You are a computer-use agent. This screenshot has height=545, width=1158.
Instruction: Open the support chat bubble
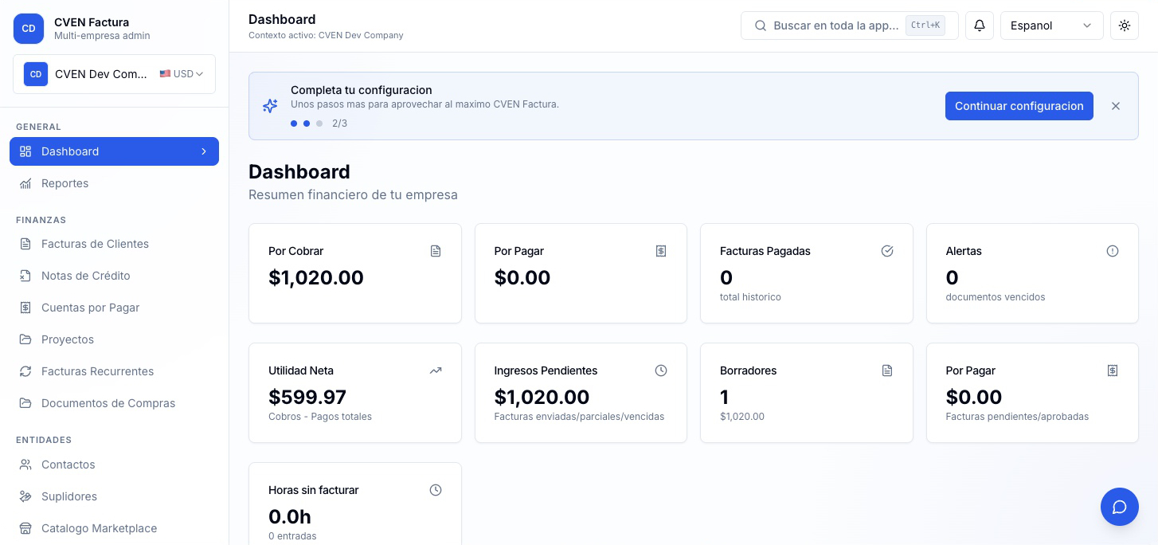click(x=1119, y=507)
